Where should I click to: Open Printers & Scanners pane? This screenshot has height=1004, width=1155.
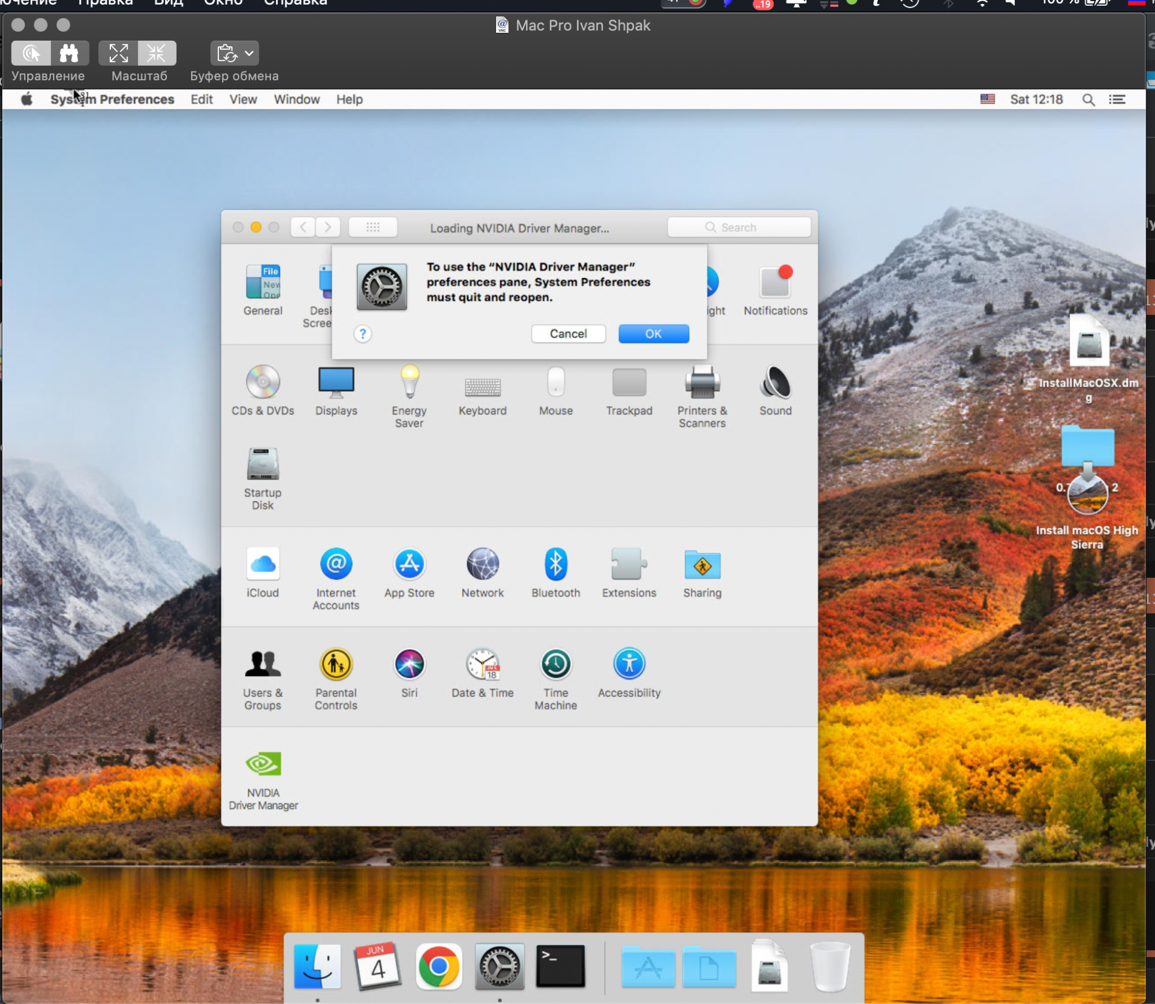pos(702,396)
